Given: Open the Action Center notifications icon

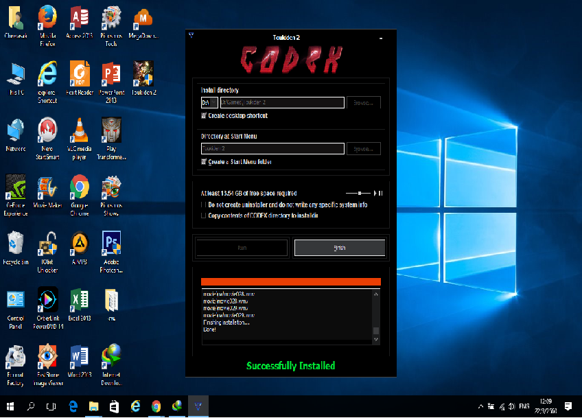Looking at the screenshot, I should point(568,406).
